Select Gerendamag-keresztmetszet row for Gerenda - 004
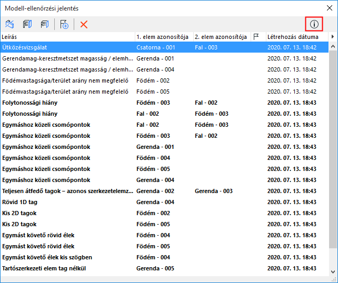This screenshot has height=283, width=338. click(x=164, y=69)
